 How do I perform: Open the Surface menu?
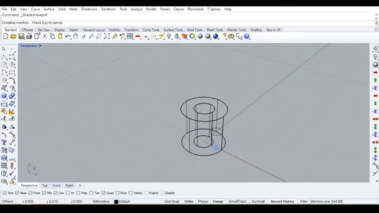click(x=49, y=9)
